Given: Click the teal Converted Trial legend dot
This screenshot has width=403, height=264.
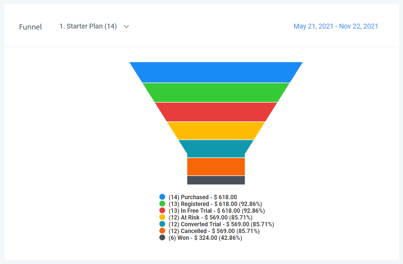Looking at the screenshot, I should pyautogui.click(x=162, y=224).
